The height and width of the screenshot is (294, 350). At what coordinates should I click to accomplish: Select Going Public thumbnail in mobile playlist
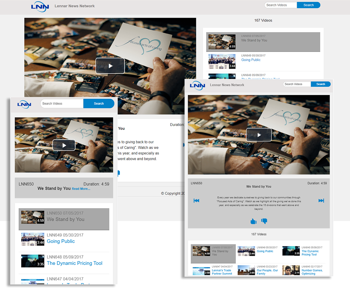point(33,239)
